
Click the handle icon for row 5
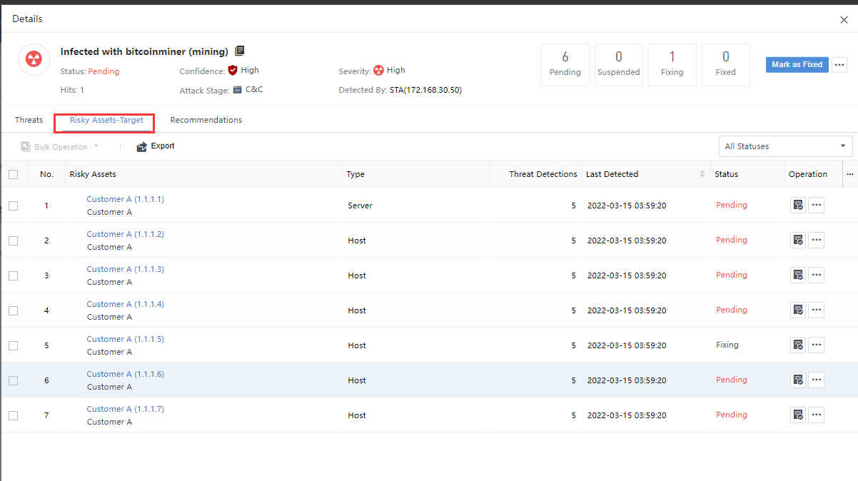point(798,345)
